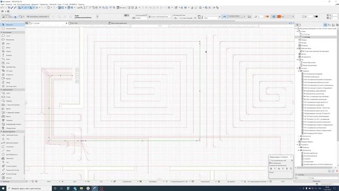Viewport: 339px width, 191px height.
Task: Select the Linear Dimension (Линейный размер) tool
Action: coord(12,135)
